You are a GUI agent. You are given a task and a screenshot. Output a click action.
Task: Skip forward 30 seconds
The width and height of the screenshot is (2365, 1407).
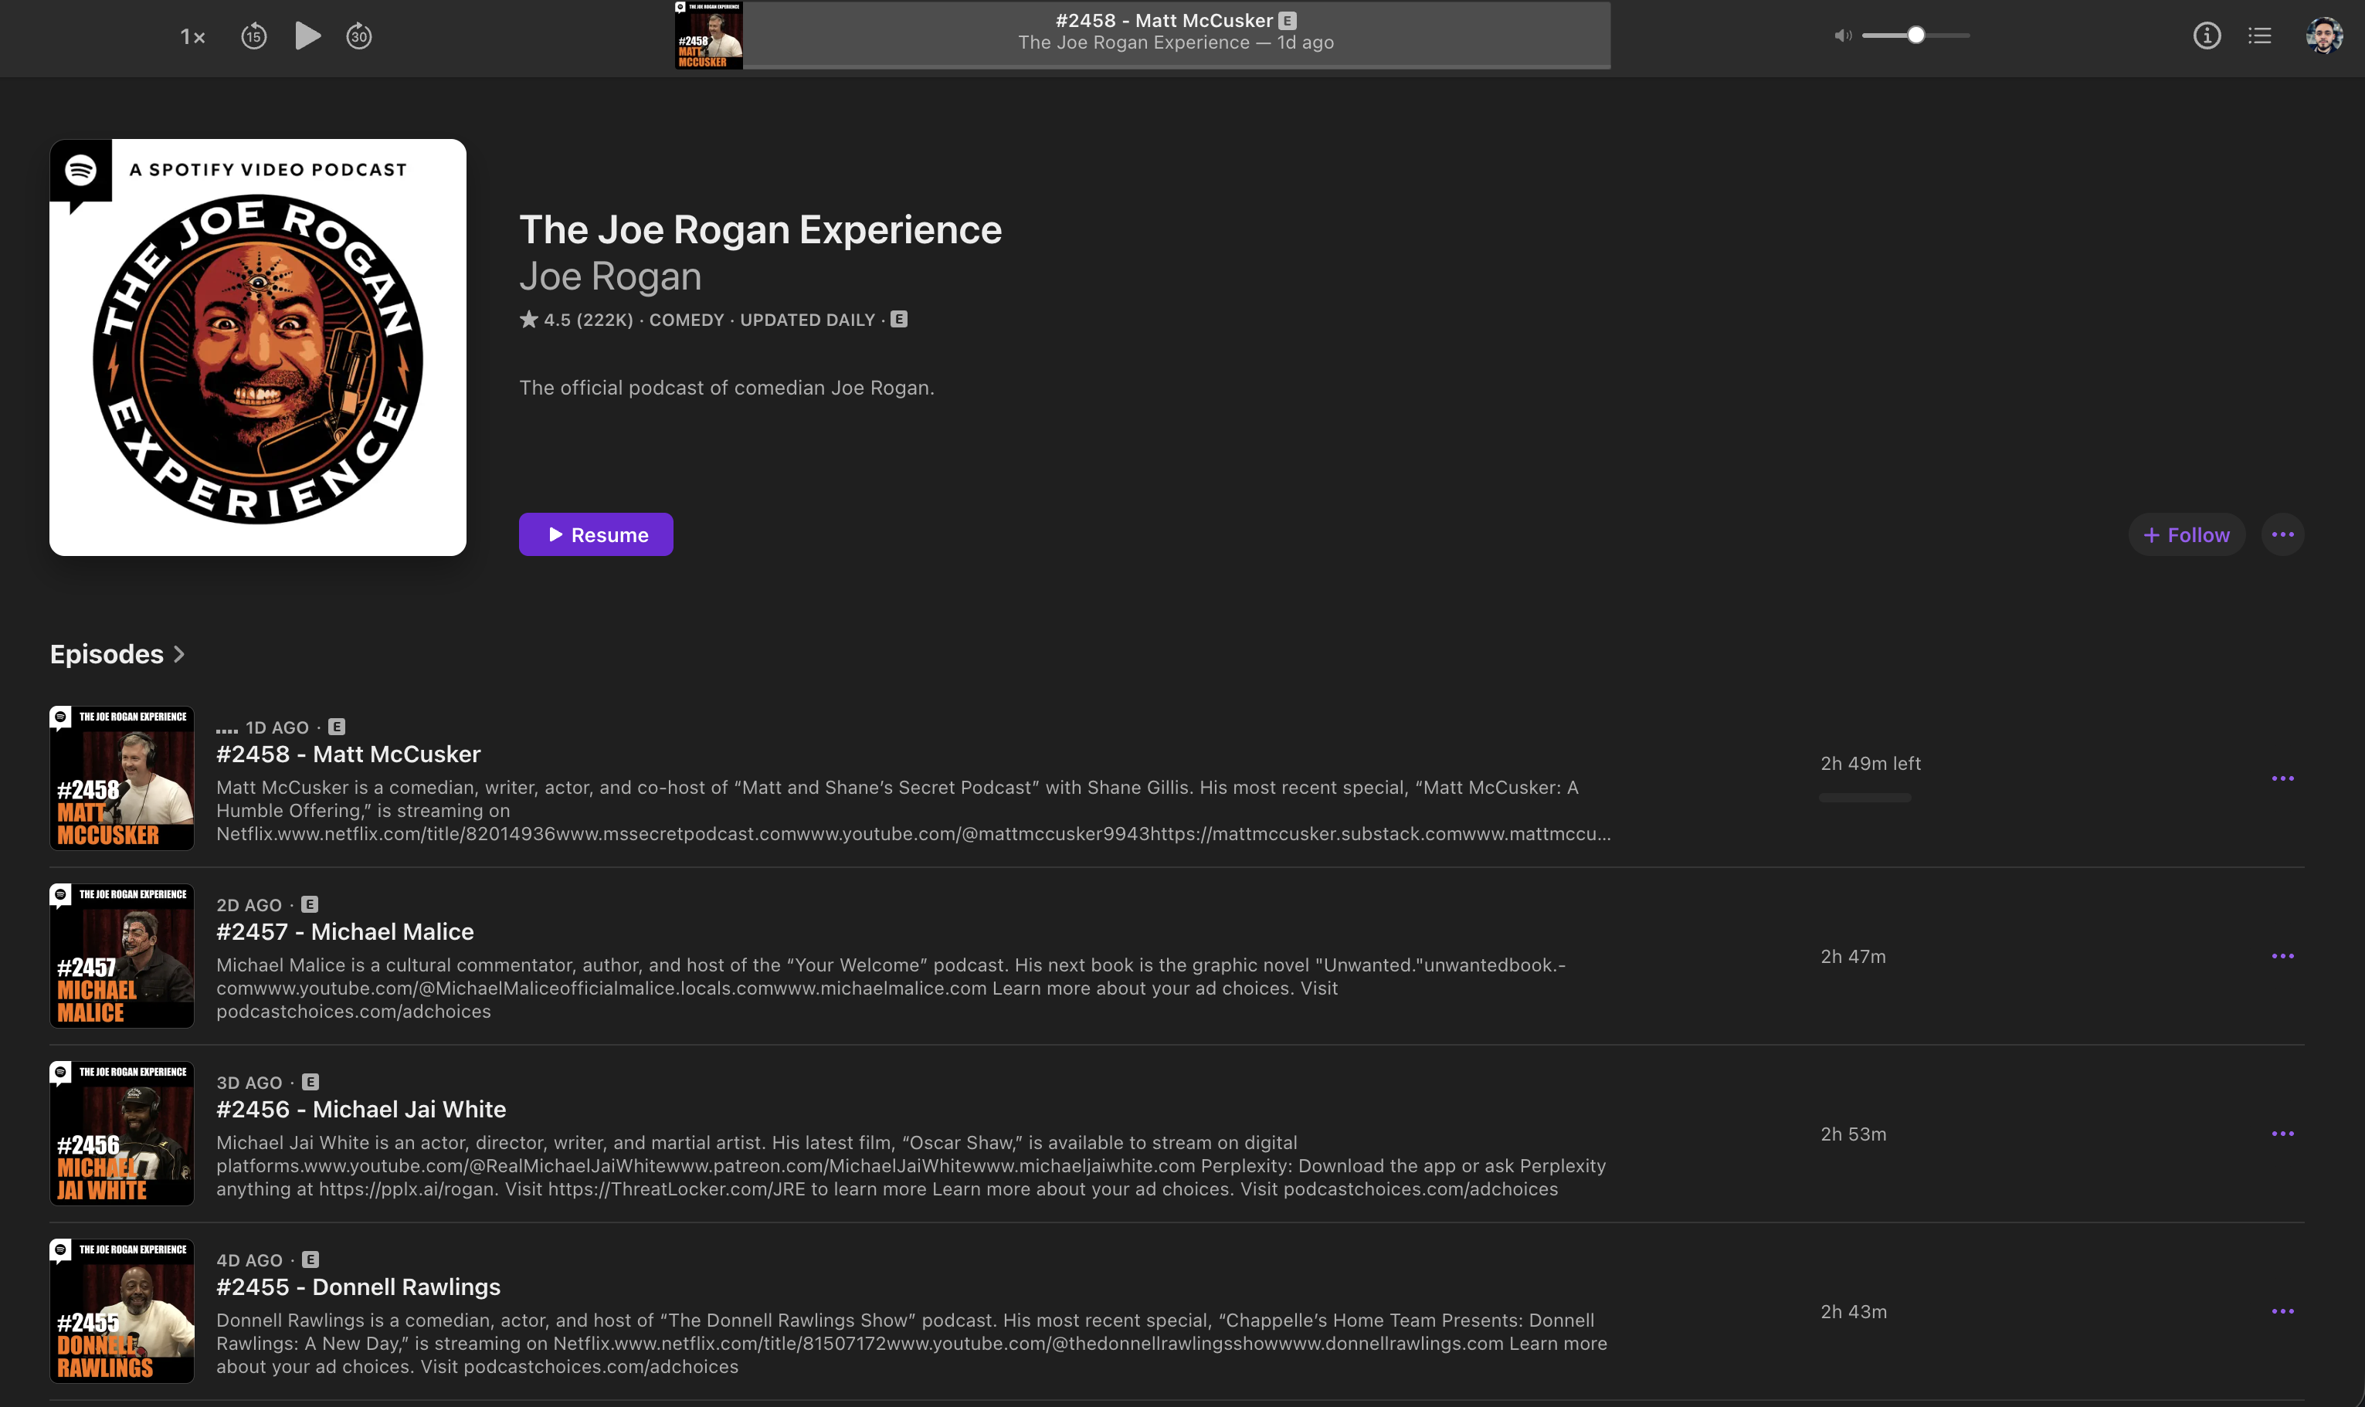coord(358,36)
